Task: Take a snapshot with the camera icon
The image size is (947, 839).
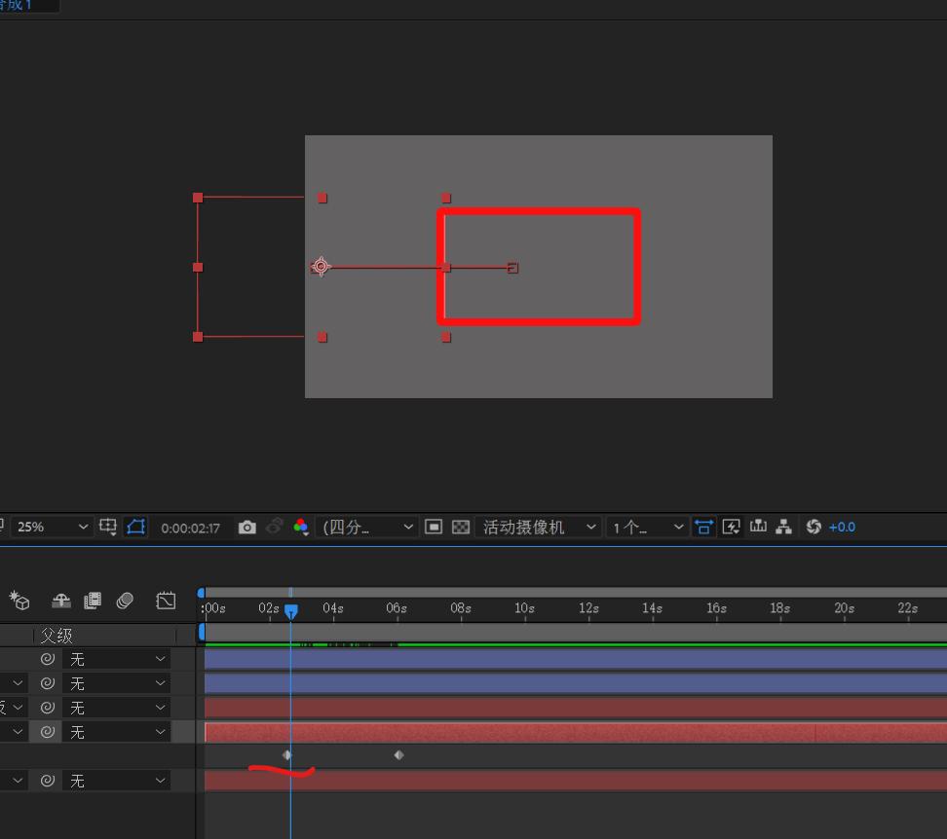Action: coord(247,527)
